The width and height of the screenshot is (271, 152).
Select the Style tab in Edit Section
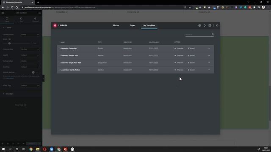[x=21, y=19]
